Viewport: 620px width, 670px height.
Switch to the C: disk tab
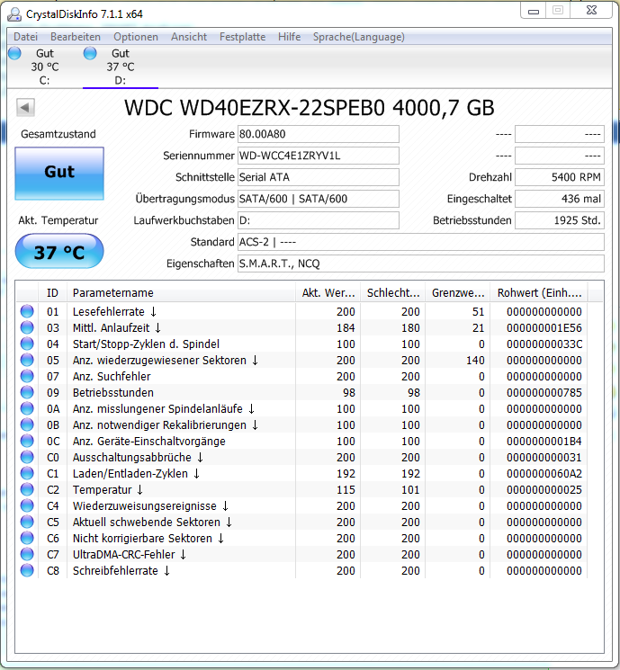(x=44, y=67)
